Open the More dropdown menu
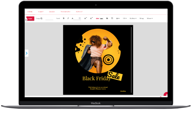This screenshot has width=192, height=119. click(150, 18)
